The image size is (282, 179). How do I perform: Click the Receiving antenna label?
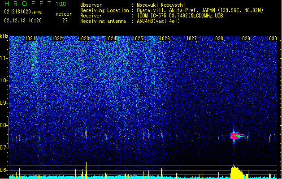point(103,21)
